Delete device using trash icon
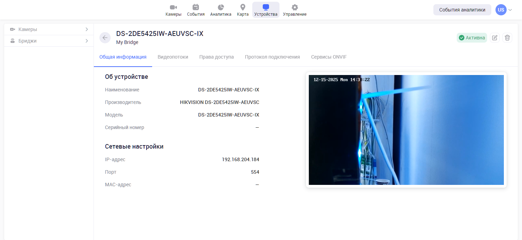The height and width of the screenshot is (240, 522). tap(507, 38)
